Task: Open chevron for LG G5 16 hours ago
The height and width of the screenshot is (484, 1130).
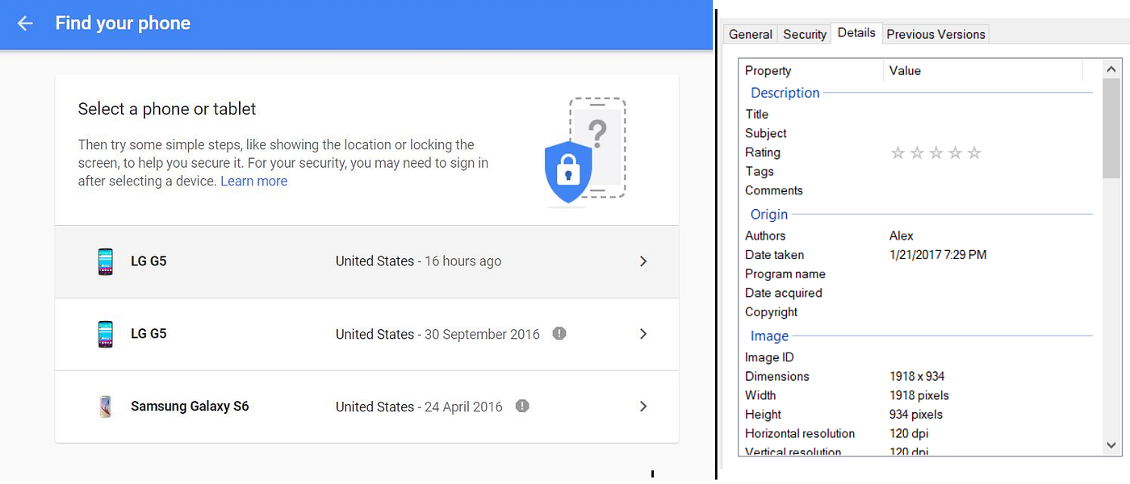Action: (642, 261)
